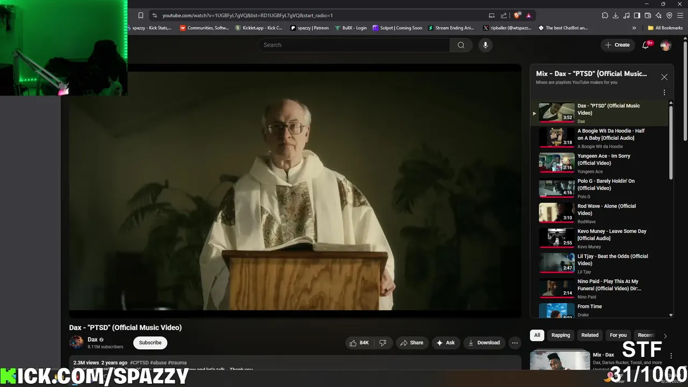Click the playlist scrollbar thumb
688x387 pixels.
click(671, 142)
